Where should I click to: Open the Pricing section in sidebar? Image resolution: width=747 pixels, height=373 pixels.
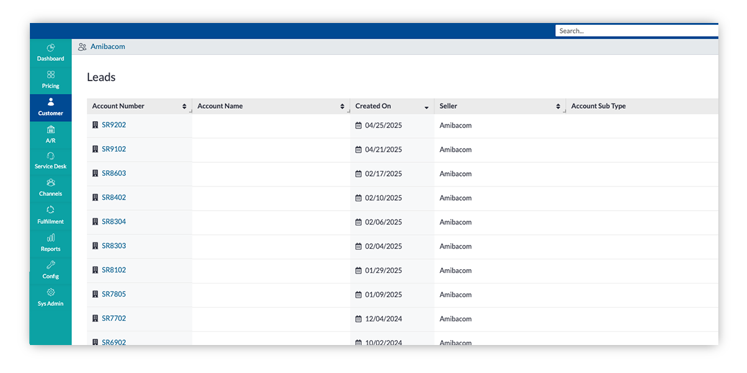tap(50, 80)
